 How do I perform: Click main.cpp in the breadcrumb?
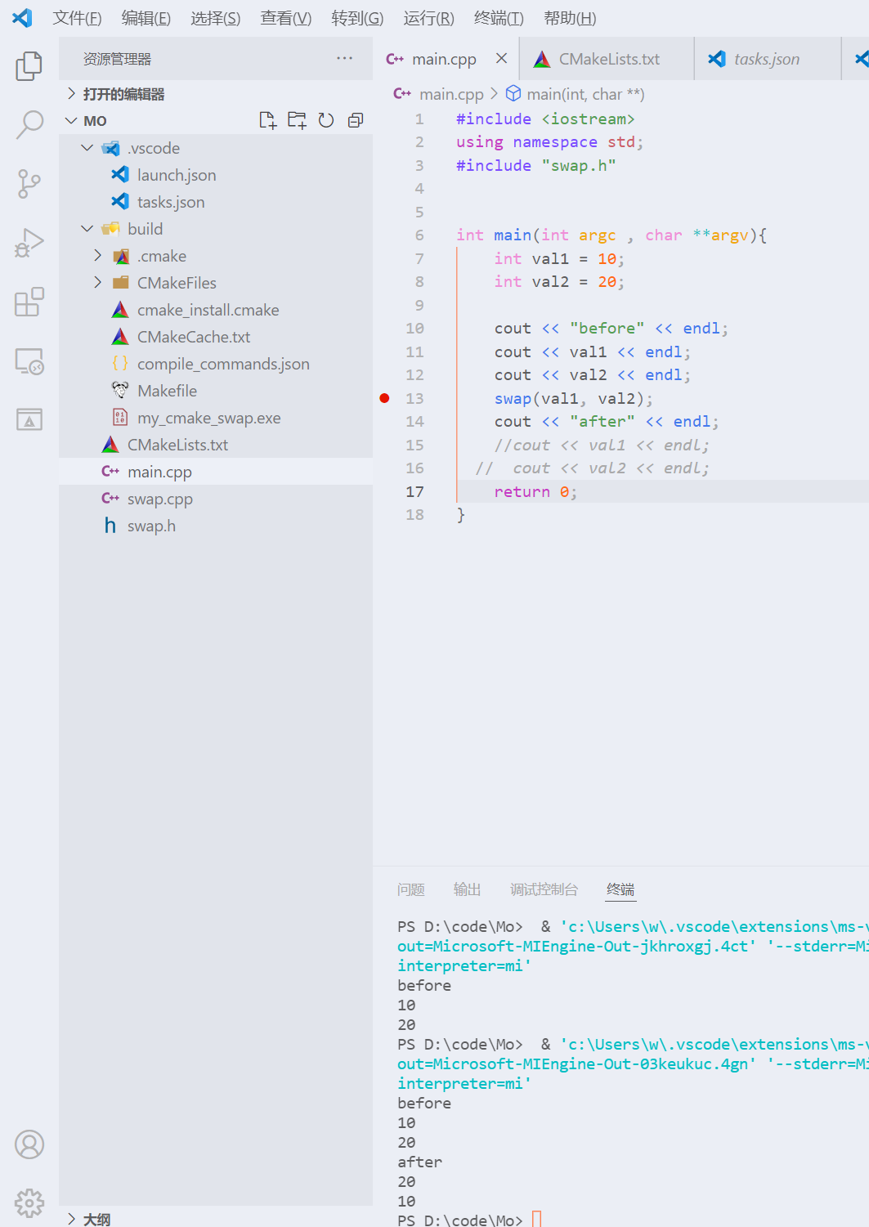(451, 94)
